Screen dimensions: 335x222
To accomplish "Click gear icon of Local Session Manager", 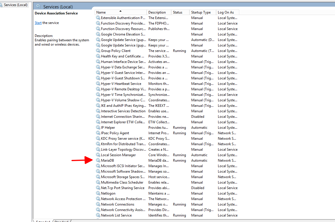I will [98, 155].
